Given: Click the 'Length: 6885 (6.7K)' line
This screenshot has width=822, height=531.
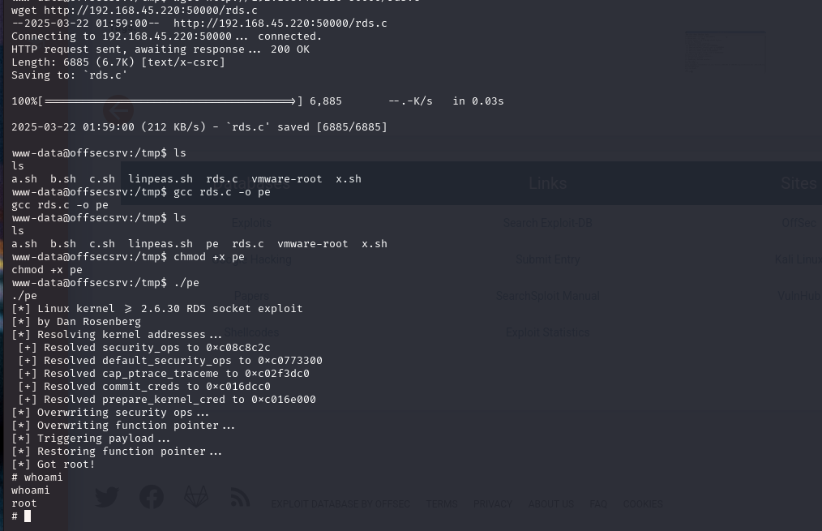Looking at the screenshot, I should click(x=118, y=62).
